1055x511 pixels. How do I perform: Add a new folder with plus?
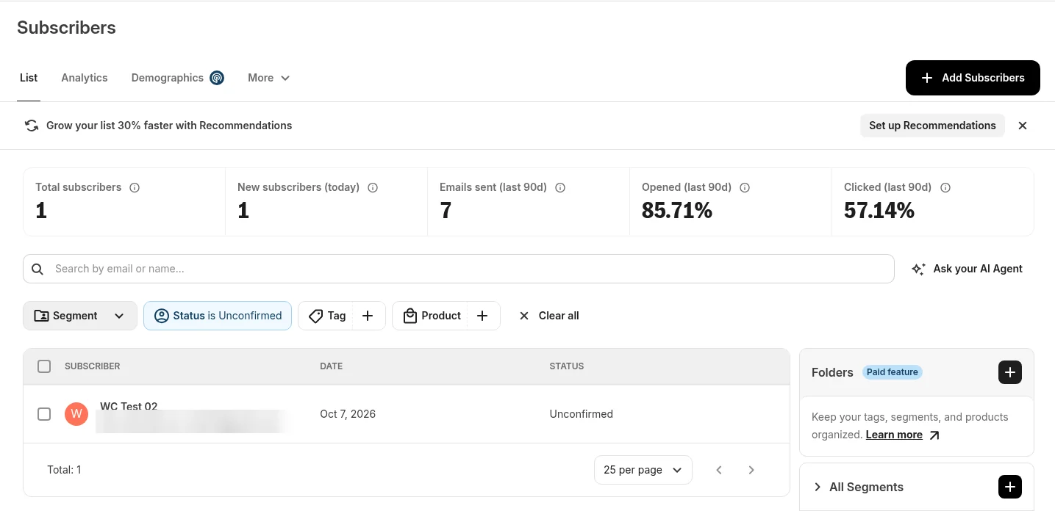tap(1010, 372)
